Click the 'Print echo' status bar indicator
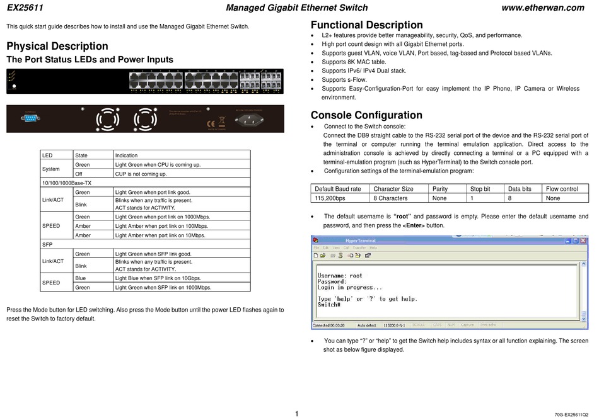This screenshot has width=599, height=418. 488,325
